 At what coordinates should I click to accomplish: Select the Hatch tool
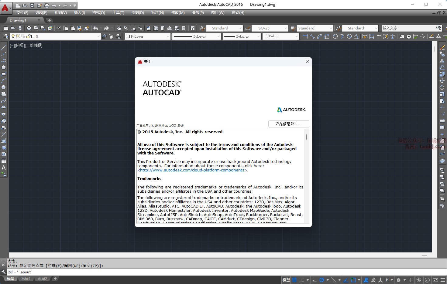point(4,141)
